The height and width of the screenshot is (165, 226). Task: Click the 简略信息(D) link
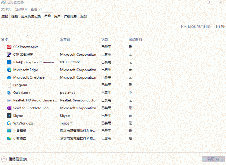[18, 159]
